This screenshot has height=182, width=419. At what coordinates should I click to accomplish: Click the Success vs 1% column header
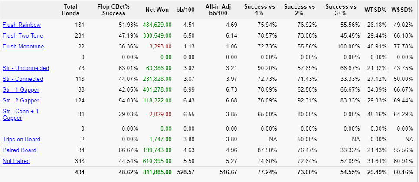(x=259, y=10)
